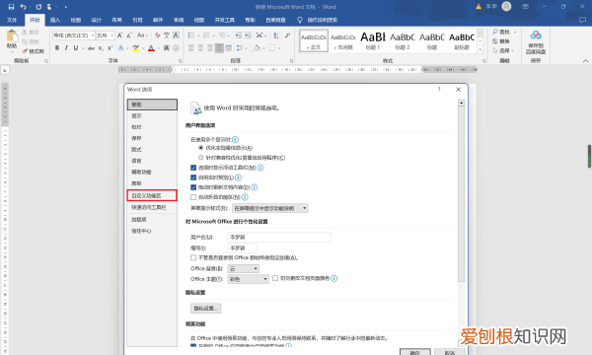The height and width of the screenshot is (355, 592).
Task: Click the Clear Formatting eraser icon
Action: (158, 35)
